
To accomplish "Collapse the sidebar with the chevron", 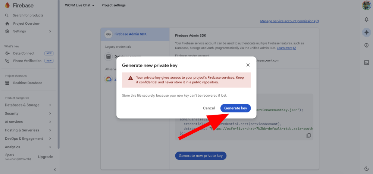I will point(55,170).
